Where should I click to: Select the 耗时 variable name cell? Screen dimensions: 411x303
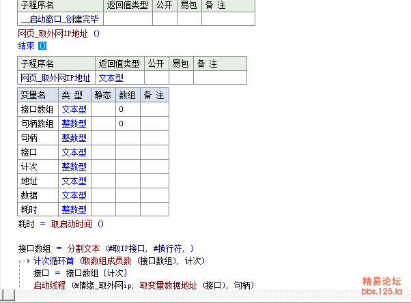[x=38, y=210]
